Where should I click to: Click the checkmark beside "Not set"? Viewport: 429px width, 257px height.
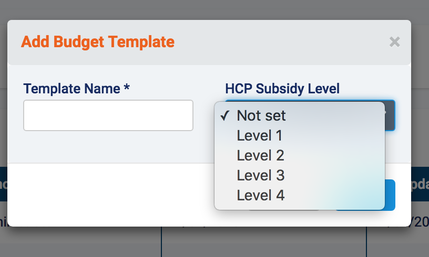(224, 115)
